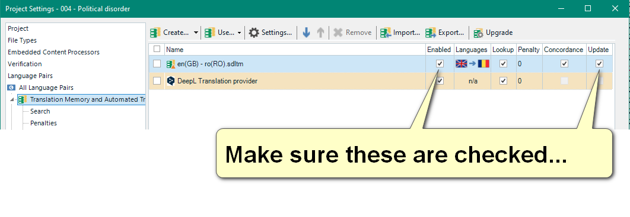Click Penalty value 0 for en(GB) - ro(RO).sdltm
The height and width of the screenshot is (217, 630).
[x=520, y=64]
